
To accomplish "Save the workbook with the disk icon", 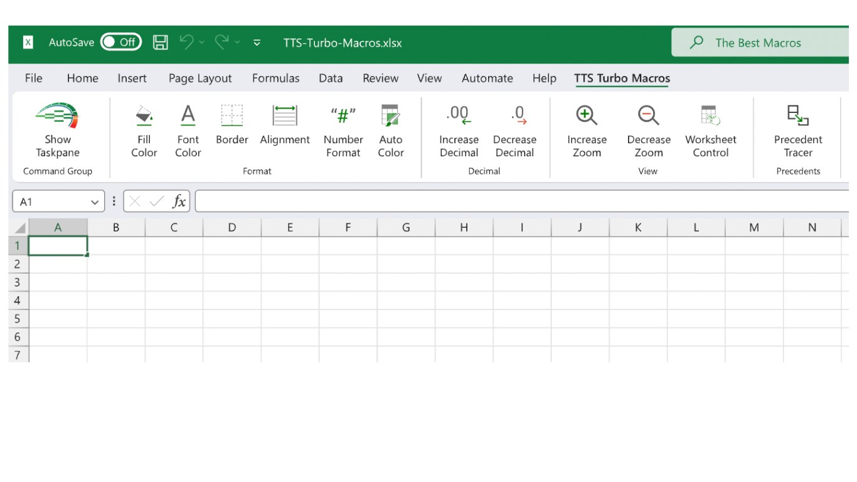I will [161, 43].
